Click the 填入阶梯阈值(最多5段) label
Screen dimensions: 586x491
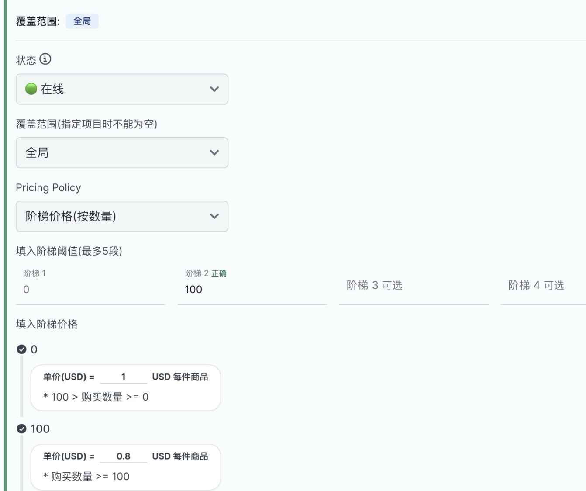tap(69, 251)
